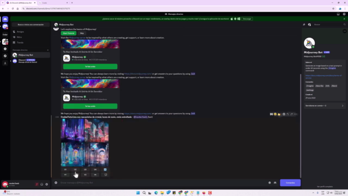The width and height of the screenshot is (348, 196).
Task: Open File Explorer from the taskbar
Action: point(162,193)
